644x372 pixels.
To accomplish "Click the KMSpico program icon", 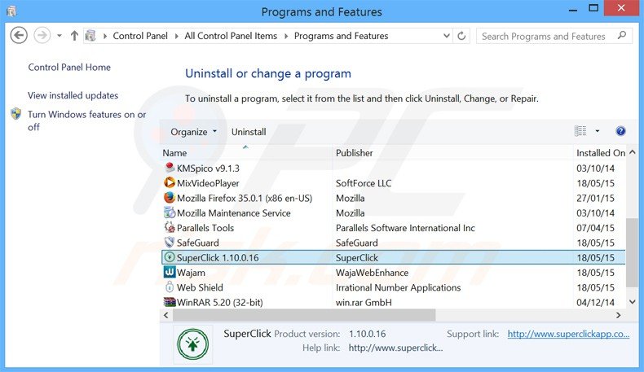I will pyautogui.click(x=170, y=168).
